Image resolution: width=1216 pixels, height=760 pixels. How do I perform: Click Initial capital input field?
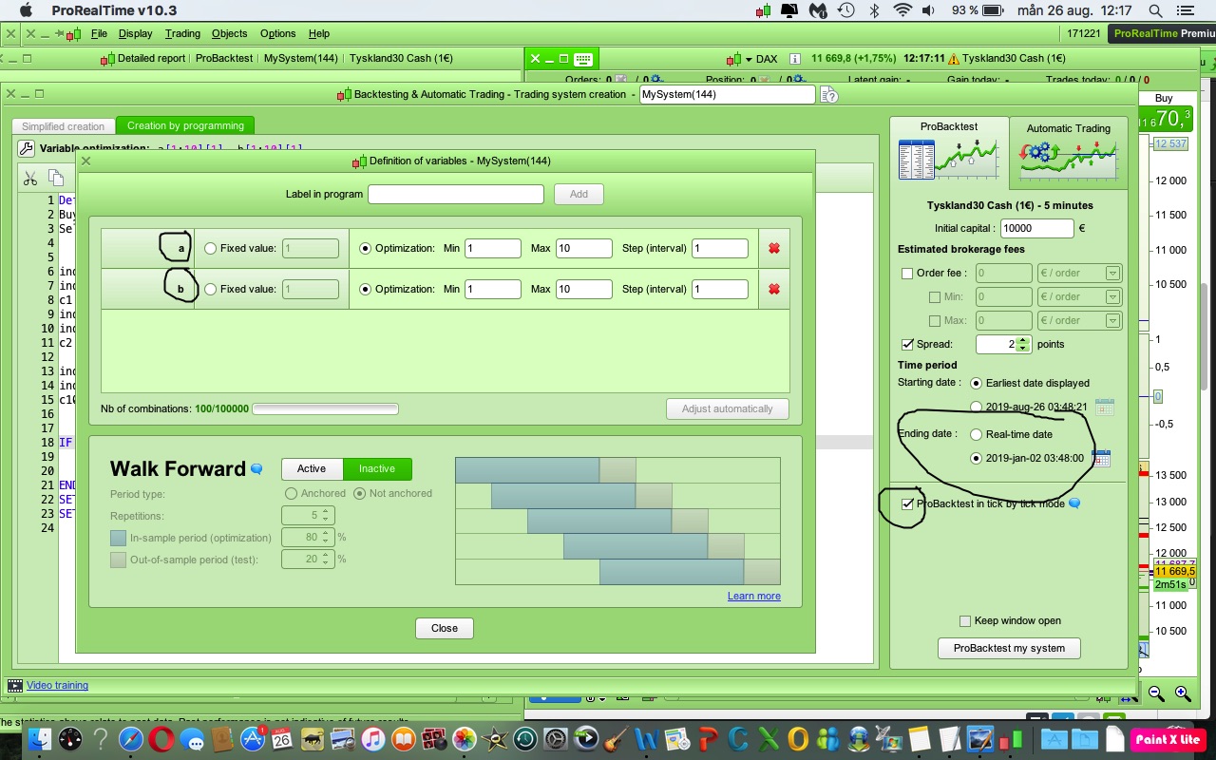[x=1036, y=228]
